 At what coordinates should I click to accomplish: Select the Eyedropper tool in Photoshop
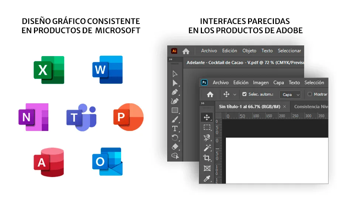pos(207,179)
